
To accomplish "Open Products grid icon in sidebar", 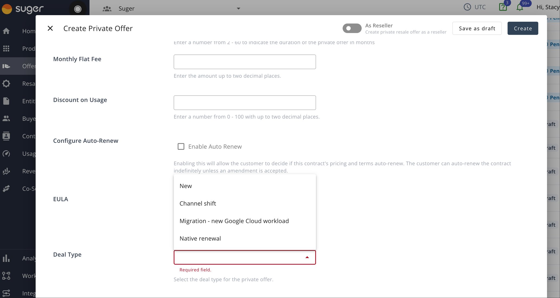I will [6, 48].
